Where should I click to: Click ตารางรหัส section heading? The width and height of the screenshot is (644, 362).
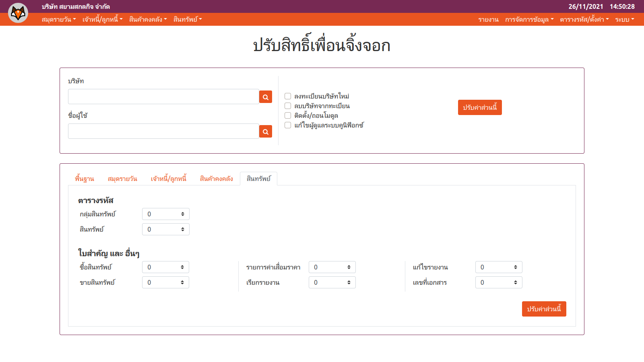pyautogui.click(x=96, y=200)
